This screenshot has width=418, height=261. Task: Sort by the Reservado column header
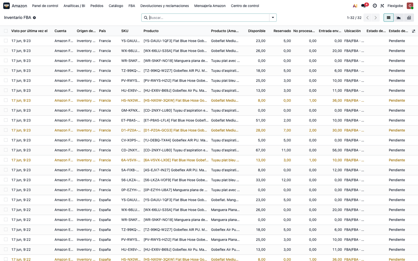click(282, 31)
